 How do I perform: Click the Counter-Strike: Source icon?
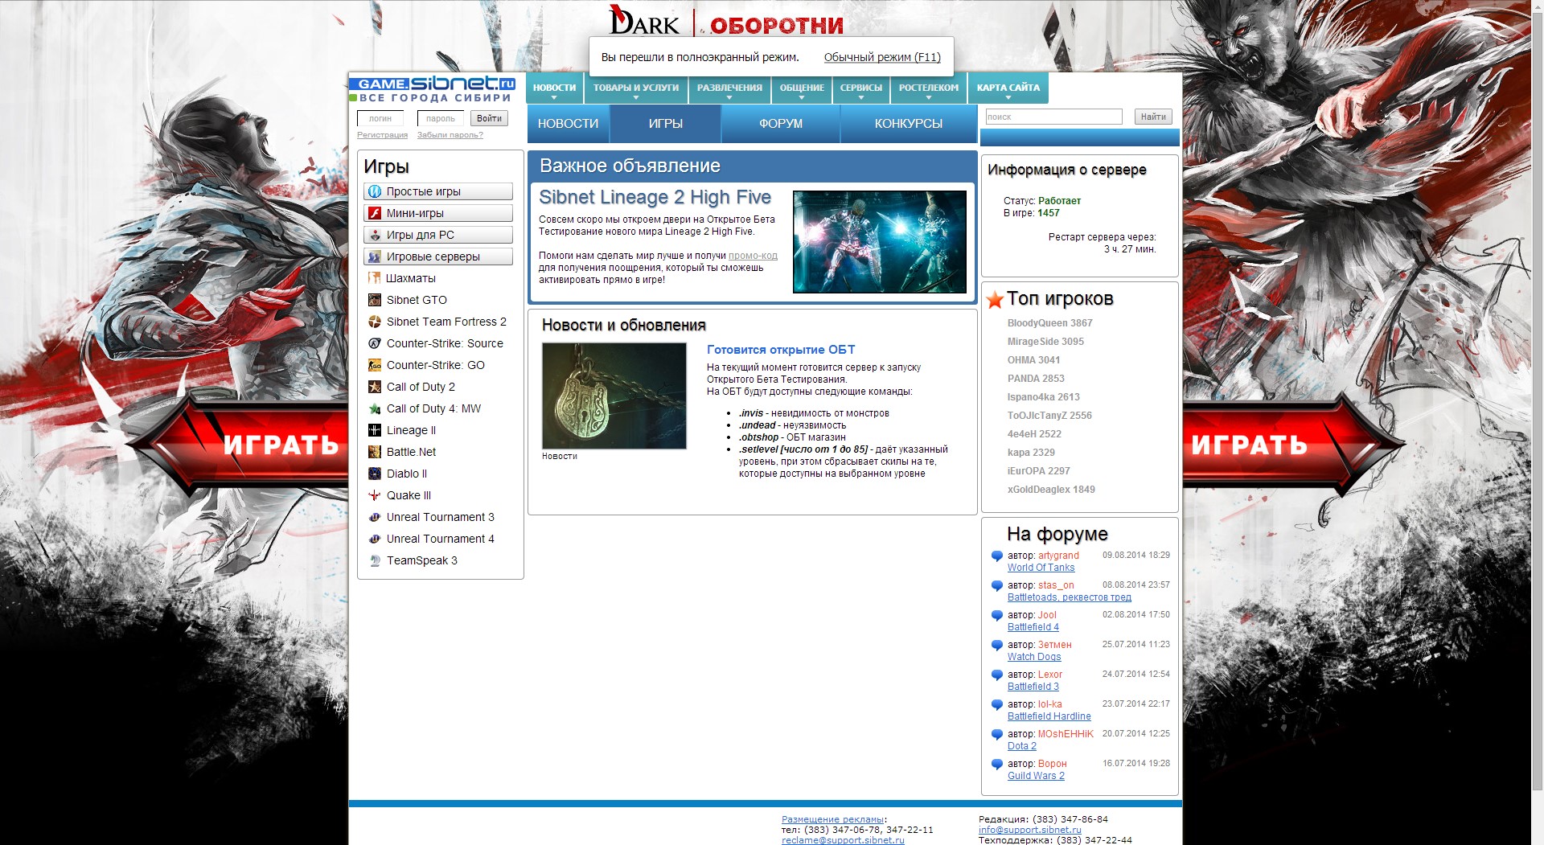[x=374, y=343]
